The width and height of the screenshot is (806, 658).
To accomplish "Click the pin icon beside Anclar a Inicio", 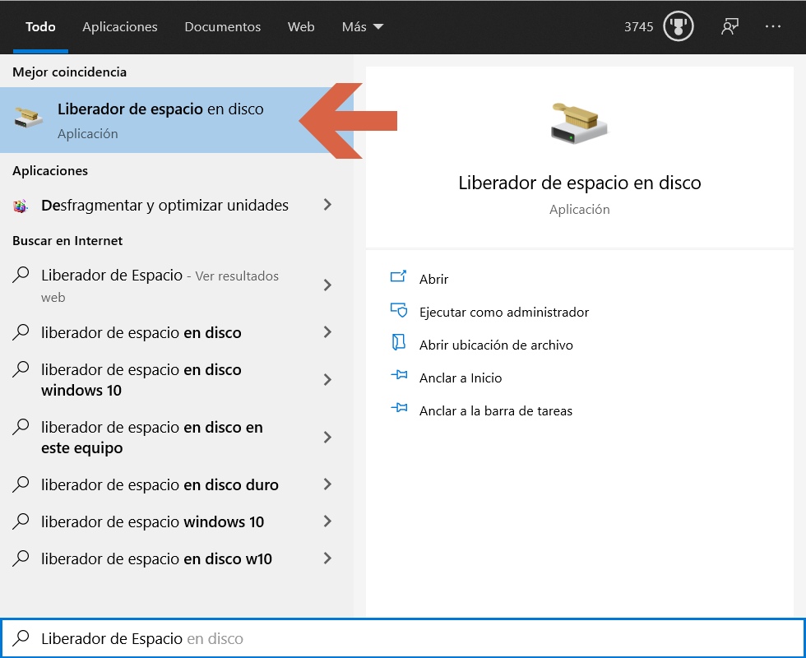I will point(399,375).
